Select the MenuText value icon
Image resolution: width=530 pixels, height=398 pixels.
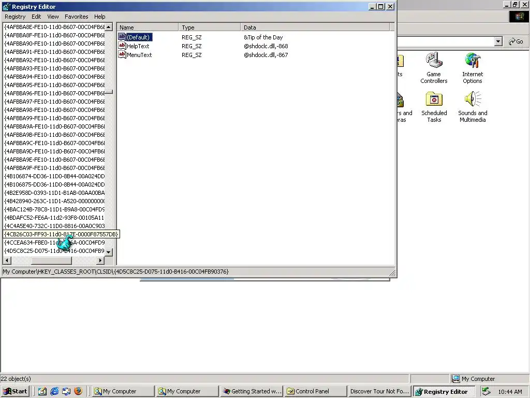coord(122,54)
